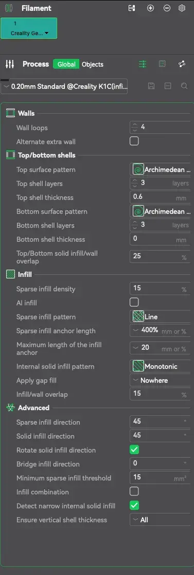The height and width of the screenshot is (575, 194).
Task: Disable Rotate solid infill direction
Action: (134, 449)
